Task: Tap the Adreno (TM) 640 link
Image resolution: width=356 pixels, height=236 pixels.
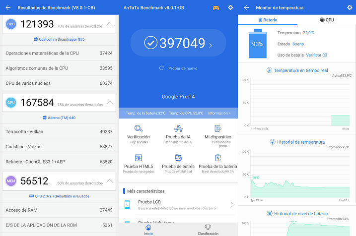Action: point(59,118)
